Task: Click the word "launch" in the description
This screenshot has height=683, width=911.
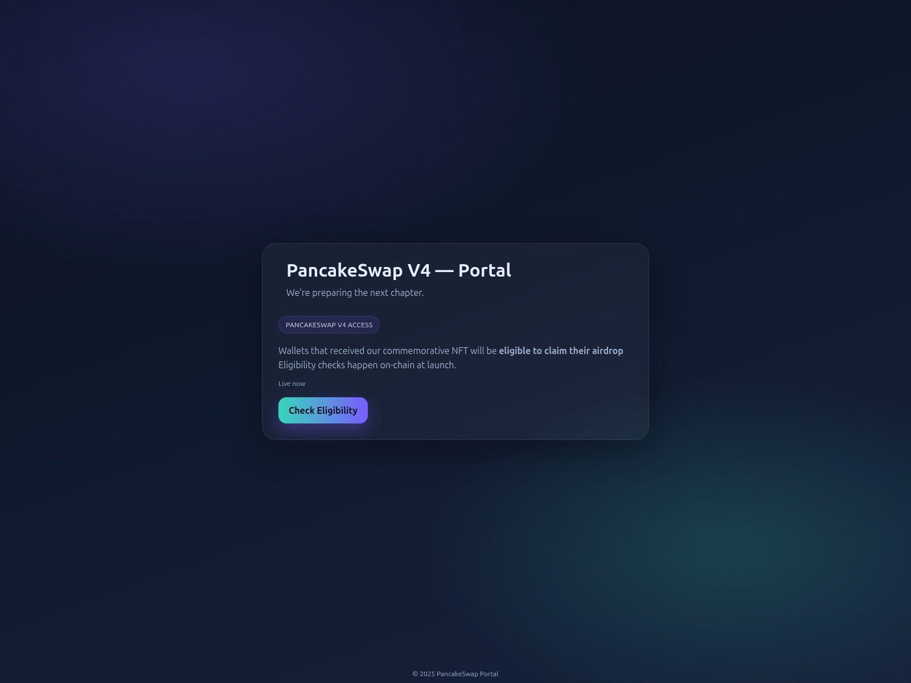Action: [x=440, y=365]
